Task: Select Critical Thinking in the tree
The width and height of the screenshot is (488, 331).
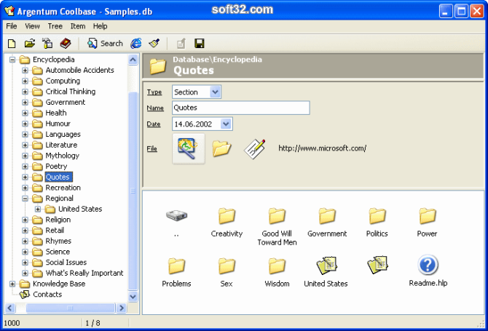Action: 71,92
